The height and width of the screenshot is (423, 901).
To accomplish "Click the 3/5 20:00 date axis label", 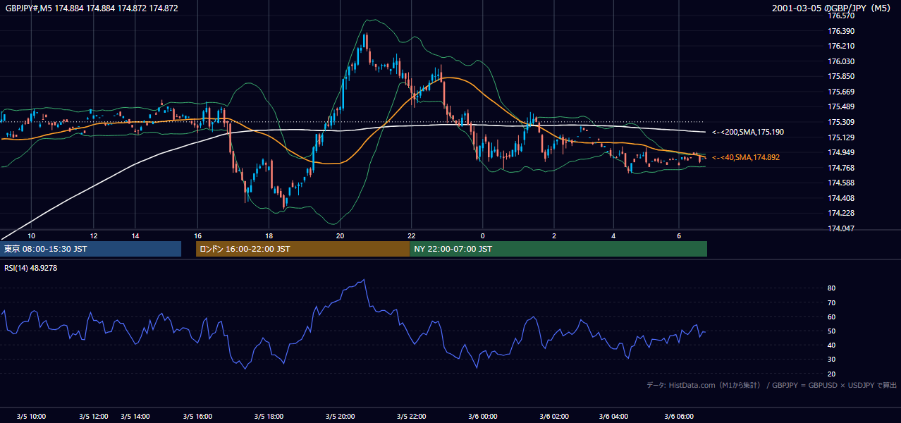I will pyautogui.click(x=340, y=417).
